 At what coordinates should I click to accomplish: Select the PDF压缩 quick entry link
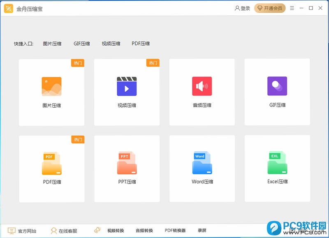[141, 44]
